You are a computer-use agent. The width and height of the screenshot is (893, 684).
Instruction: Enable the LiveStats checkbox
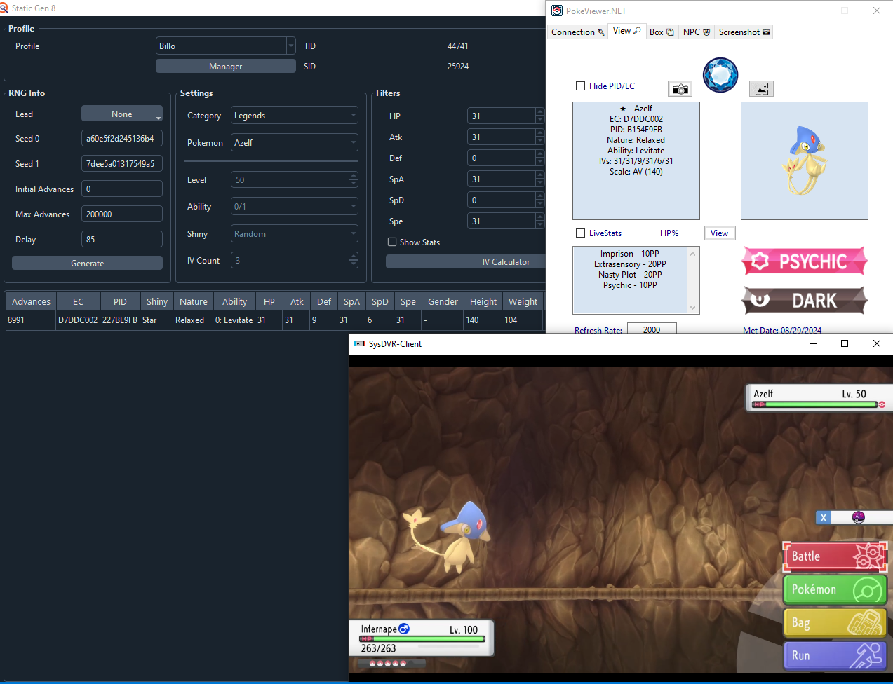(x=580, y=233)
